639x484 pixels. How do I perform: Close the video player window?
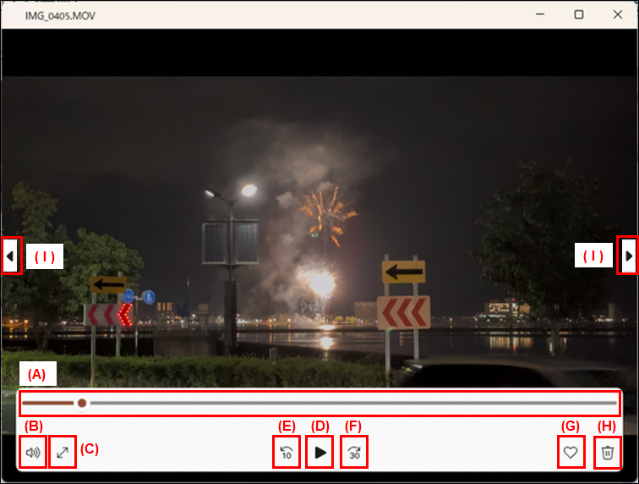(x=618, y=14)
